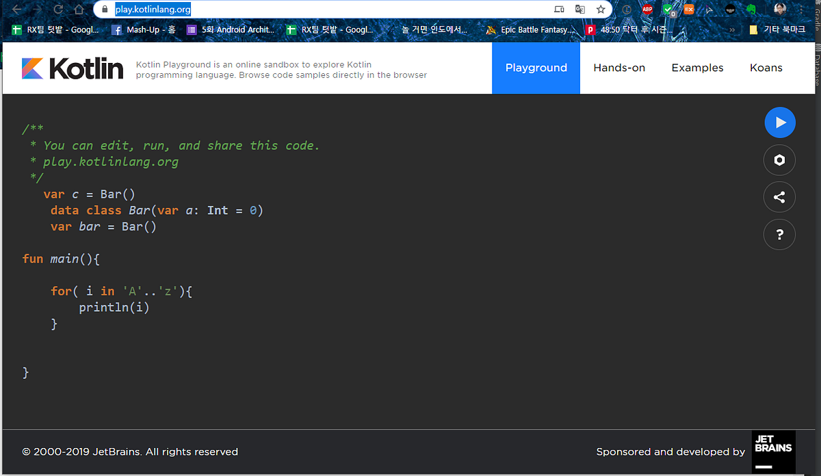This screenshot has width=821, height=476.
Task: Open the orange EX extension icon
Action: tap(689, 9)
